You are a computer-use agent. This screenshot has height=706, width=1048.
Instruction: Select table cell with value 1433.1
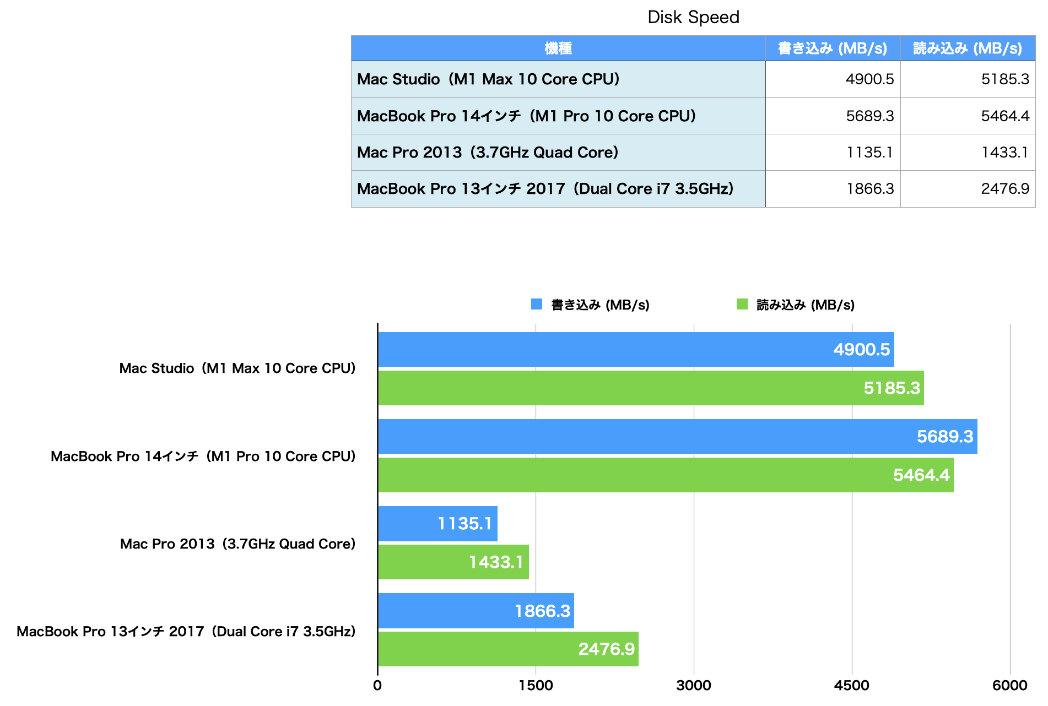967,153
